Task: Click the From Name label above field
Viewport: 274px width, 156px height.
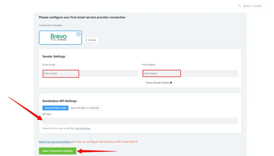Action: click(x=149, y=65)
